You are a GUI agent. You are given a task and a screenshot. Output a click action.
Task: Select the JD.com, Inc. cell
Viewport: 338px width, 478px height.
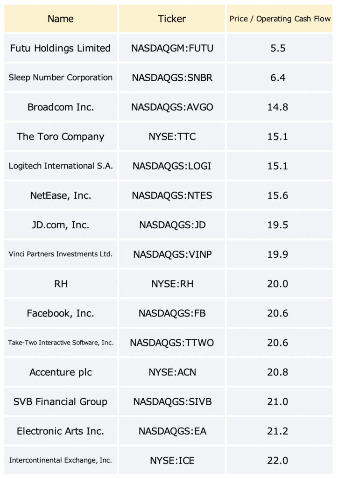(x=60, y=225)
